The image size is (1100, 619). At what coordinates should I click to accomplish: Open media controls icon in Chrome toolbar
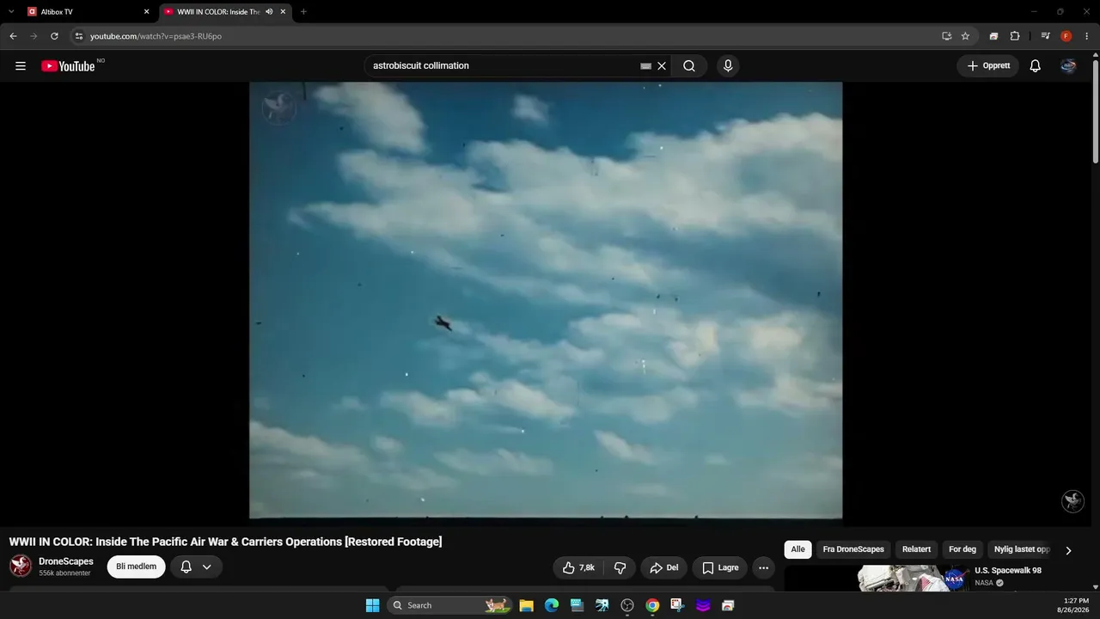1045,36
